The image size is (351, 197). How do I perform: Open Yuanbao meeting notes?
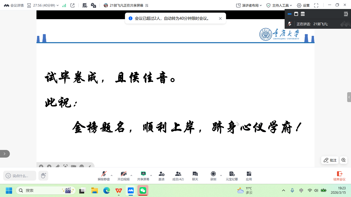232,176
